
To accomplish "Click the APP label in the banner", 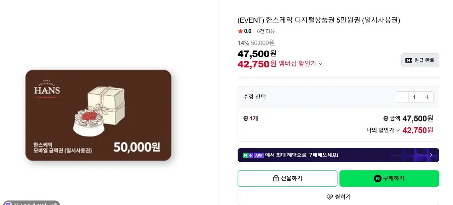I will coord(259,155).
